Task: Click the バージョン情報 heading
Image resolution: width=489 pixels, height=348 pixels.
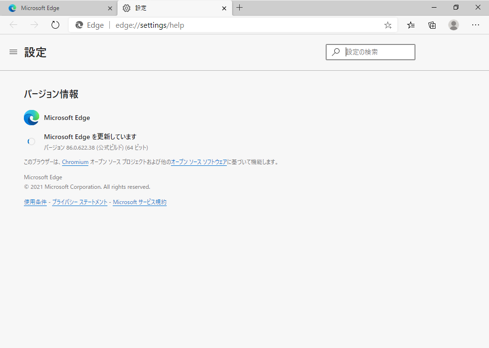Action: click(51, 94)
